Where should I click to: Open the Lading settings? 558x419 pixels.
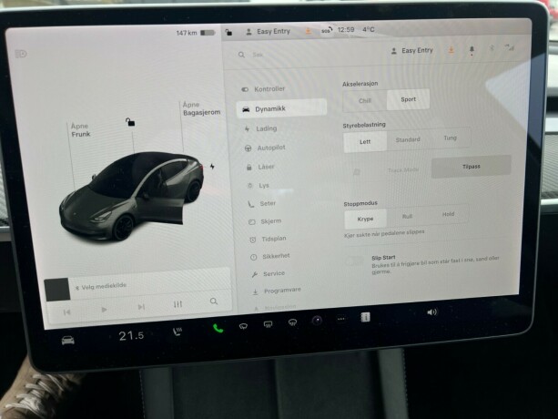[x=261, y=128]
